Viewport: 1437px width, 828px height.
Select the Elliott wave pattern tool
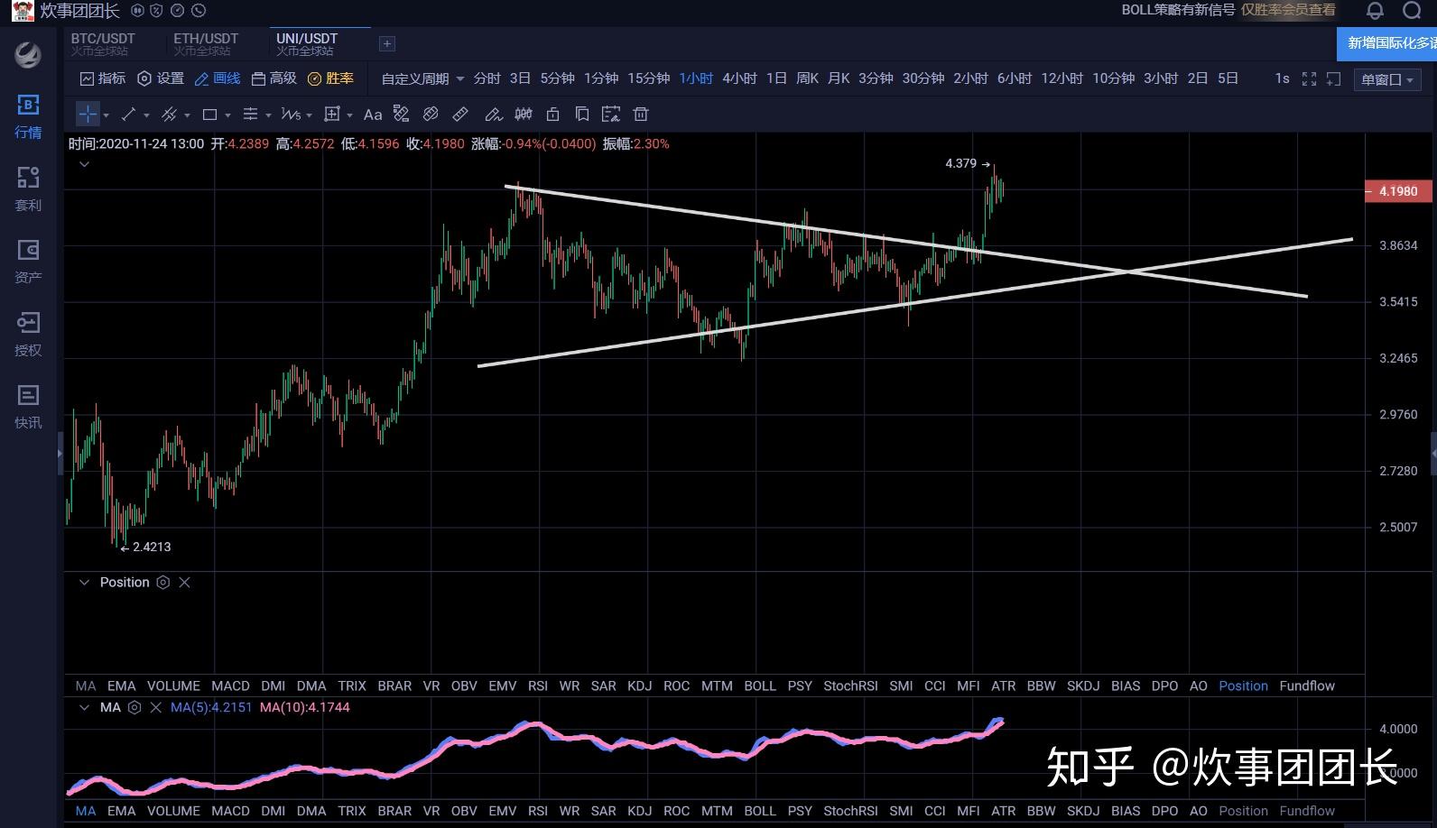290,115
